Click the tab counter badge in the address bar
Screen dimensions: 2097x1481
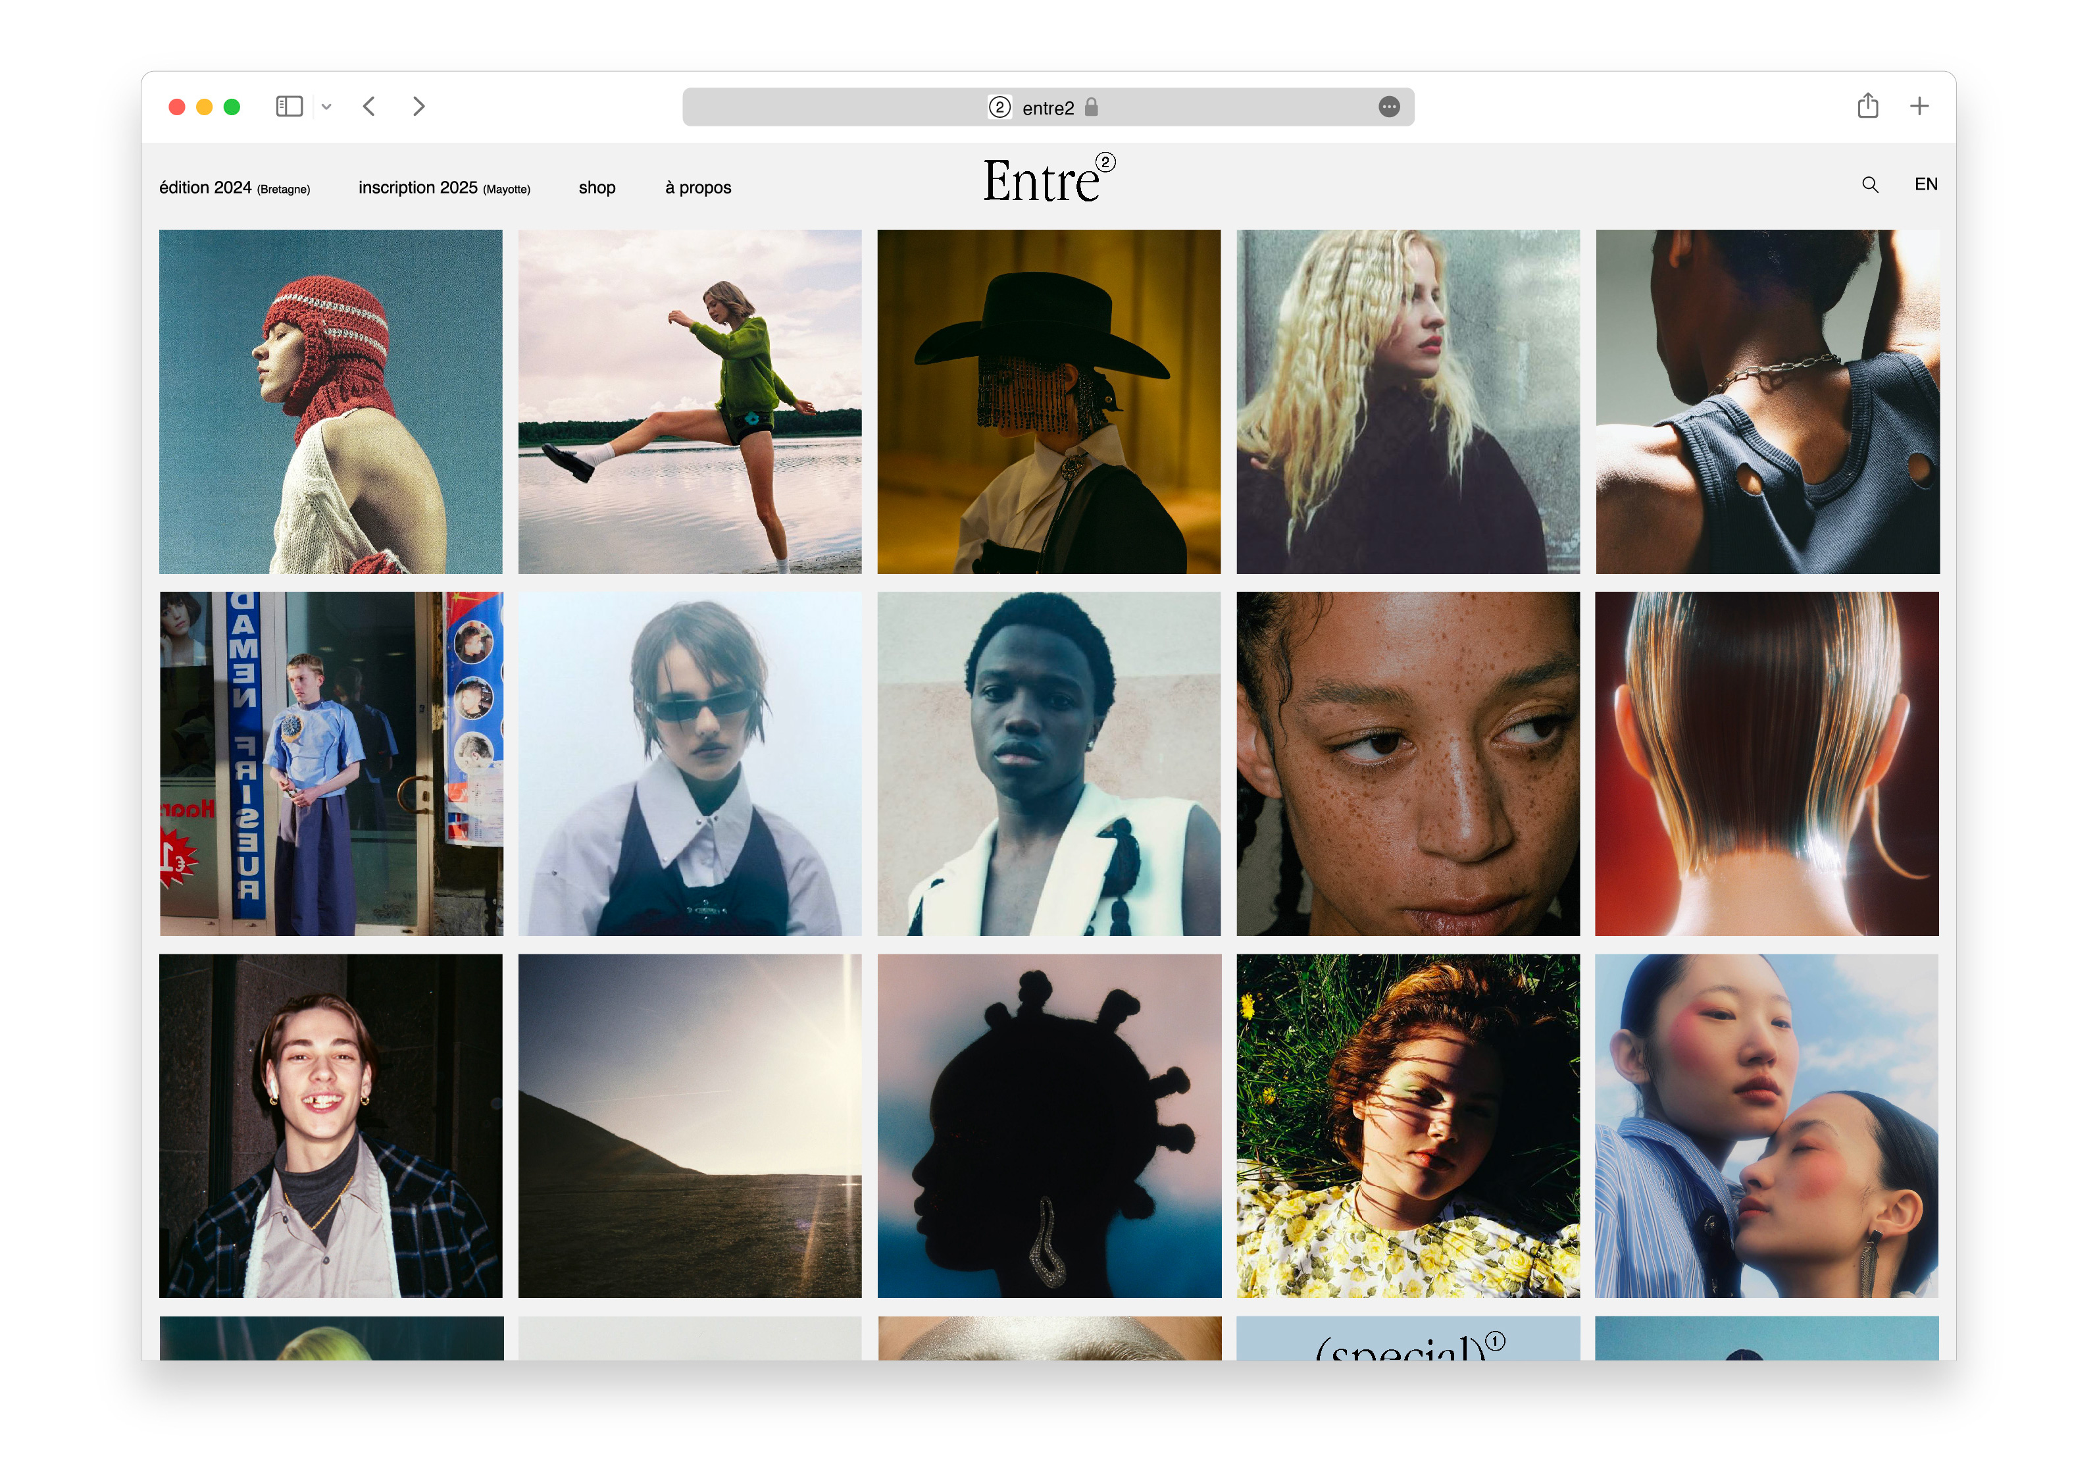(1000, 107)
